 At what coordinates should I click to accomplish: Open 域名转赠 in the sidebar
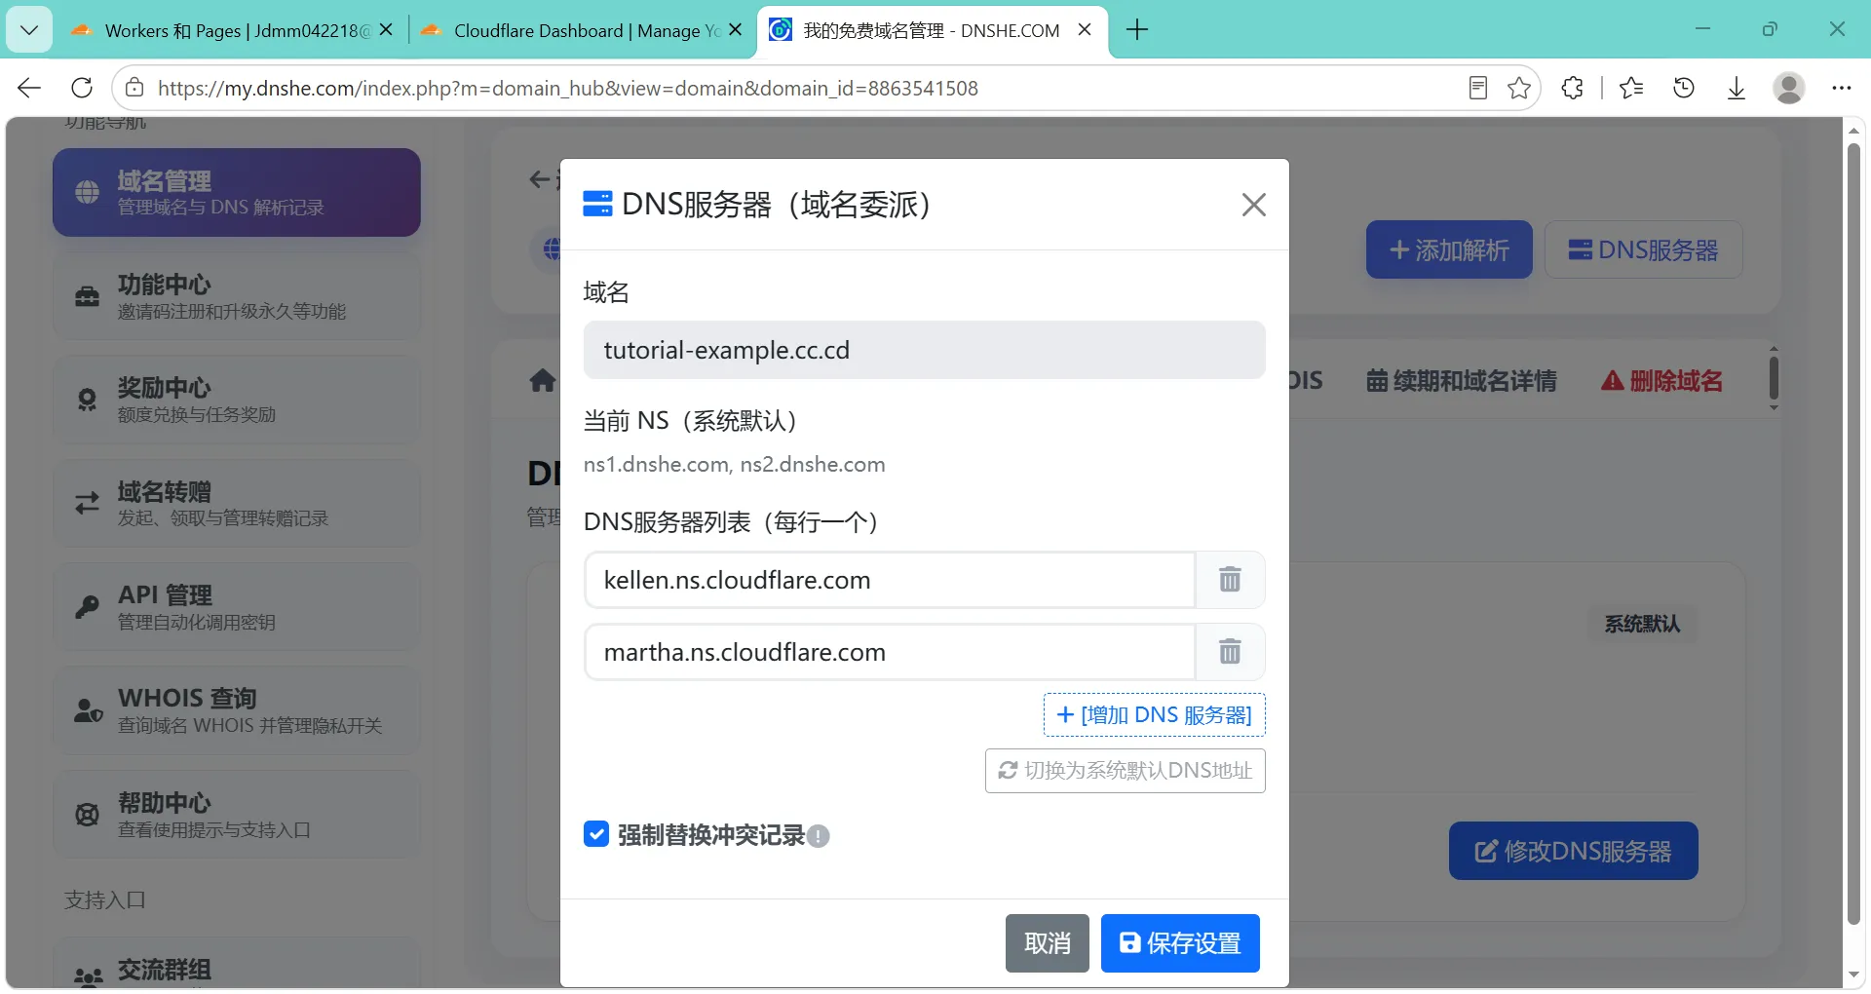[x=237, y=504]
